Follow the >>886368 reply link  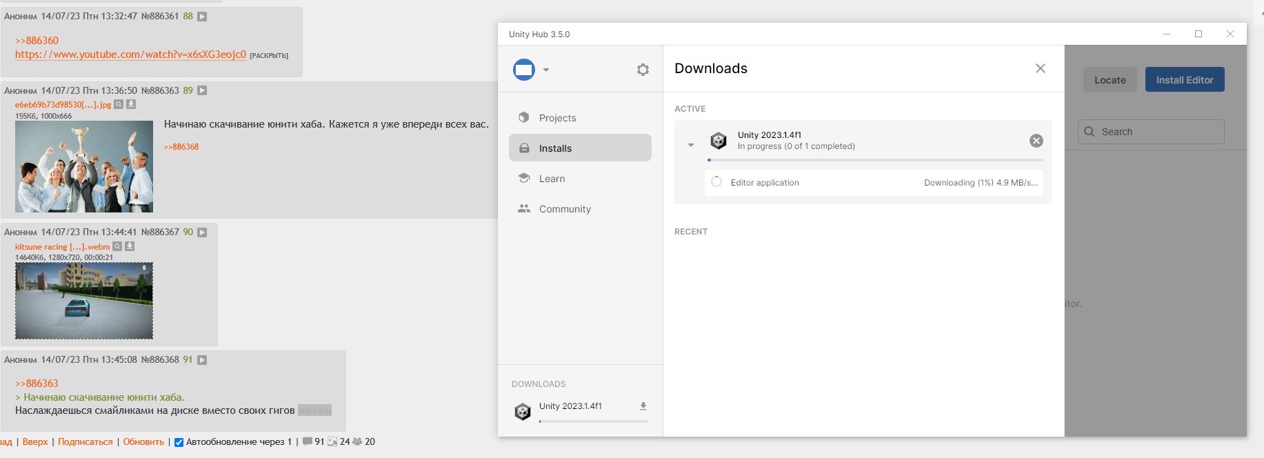(181, 147)
